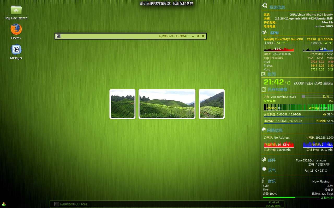This screenshot has width=334, height=208.
Task: Click the 2:38/4:34 playback time
Action: coord(327,198)
